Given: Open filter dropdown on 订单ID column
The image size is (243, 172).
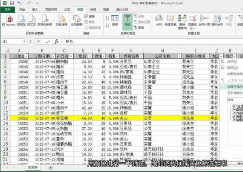Looking at the screenshot, I should tap(26, 56).
